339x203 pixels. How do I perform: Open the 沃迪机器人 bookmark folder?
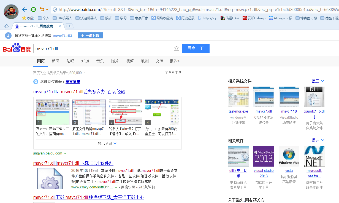86,18
